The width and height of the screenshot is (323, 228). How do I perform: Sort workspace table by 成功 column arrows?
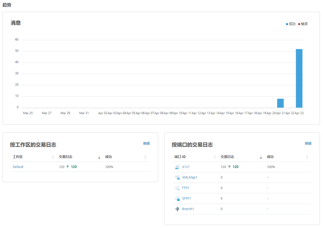(x=145, y=157)
